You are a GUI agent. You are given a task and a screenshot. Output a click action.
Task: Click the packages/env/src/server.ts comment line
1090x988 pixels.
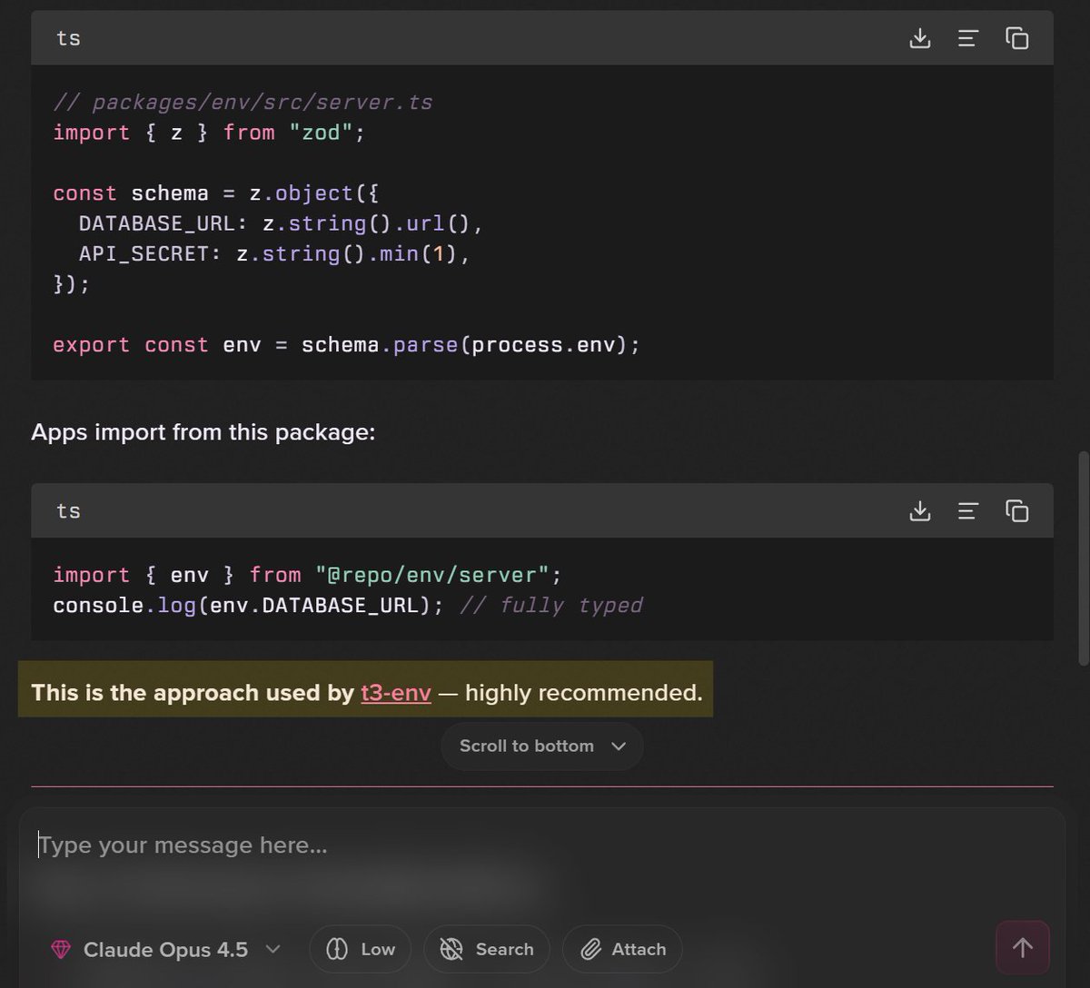(243, 102)
